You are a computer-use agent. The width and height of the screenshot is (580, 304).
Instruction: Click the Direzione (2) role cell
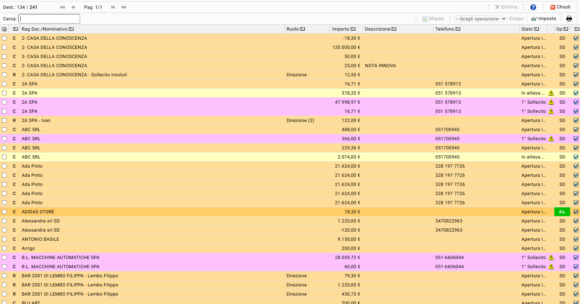[x=300, y=121]
